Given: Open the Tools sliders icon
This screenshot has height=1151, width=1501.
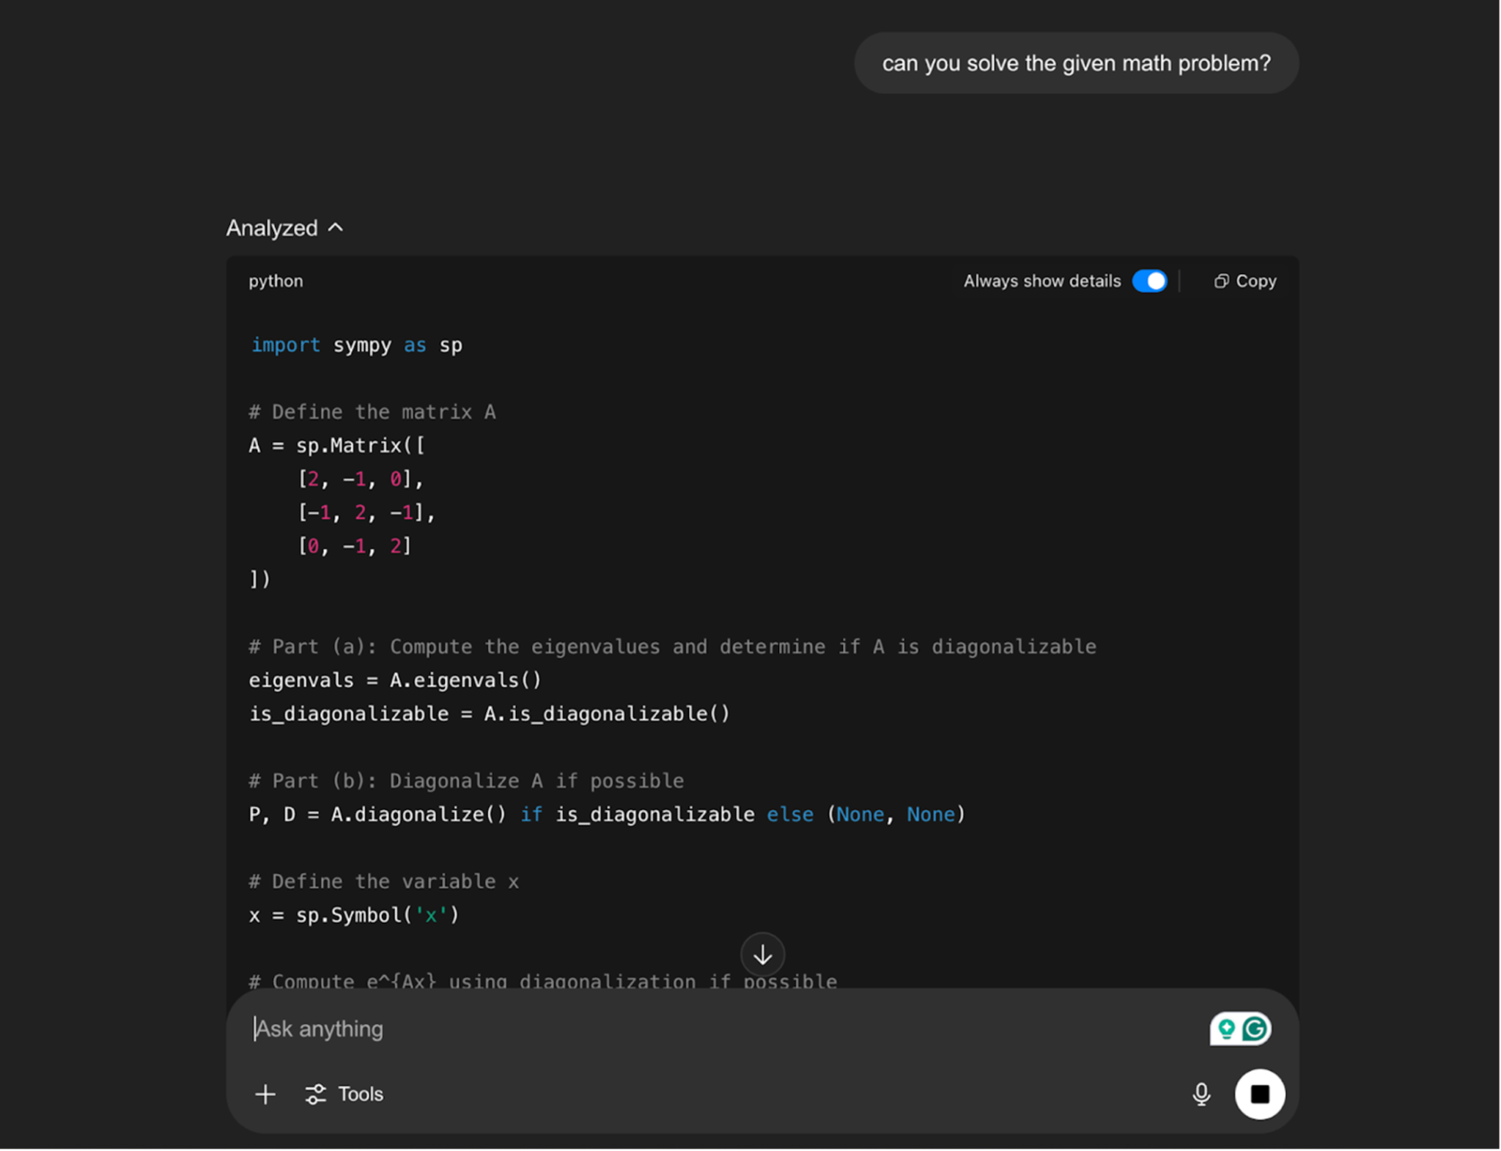Looking at the screenshot, I should [x=316, y=1094].
